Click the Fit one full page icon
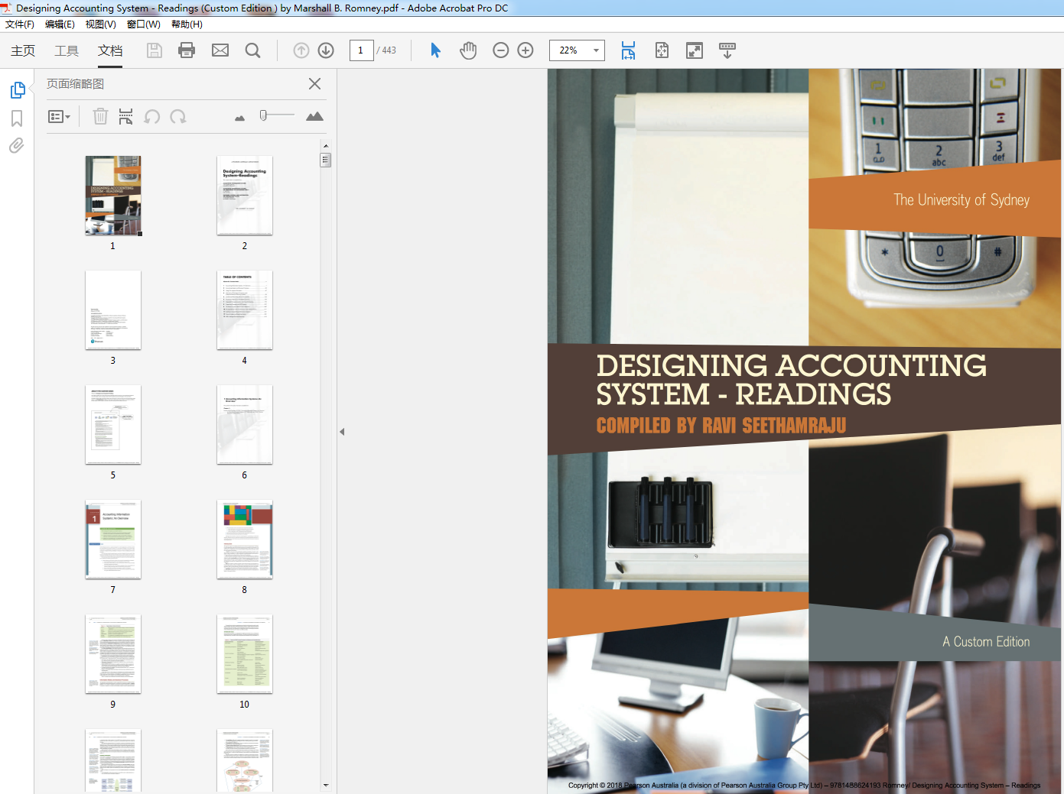Viewport: 1064px width, 794px height. 662,50
